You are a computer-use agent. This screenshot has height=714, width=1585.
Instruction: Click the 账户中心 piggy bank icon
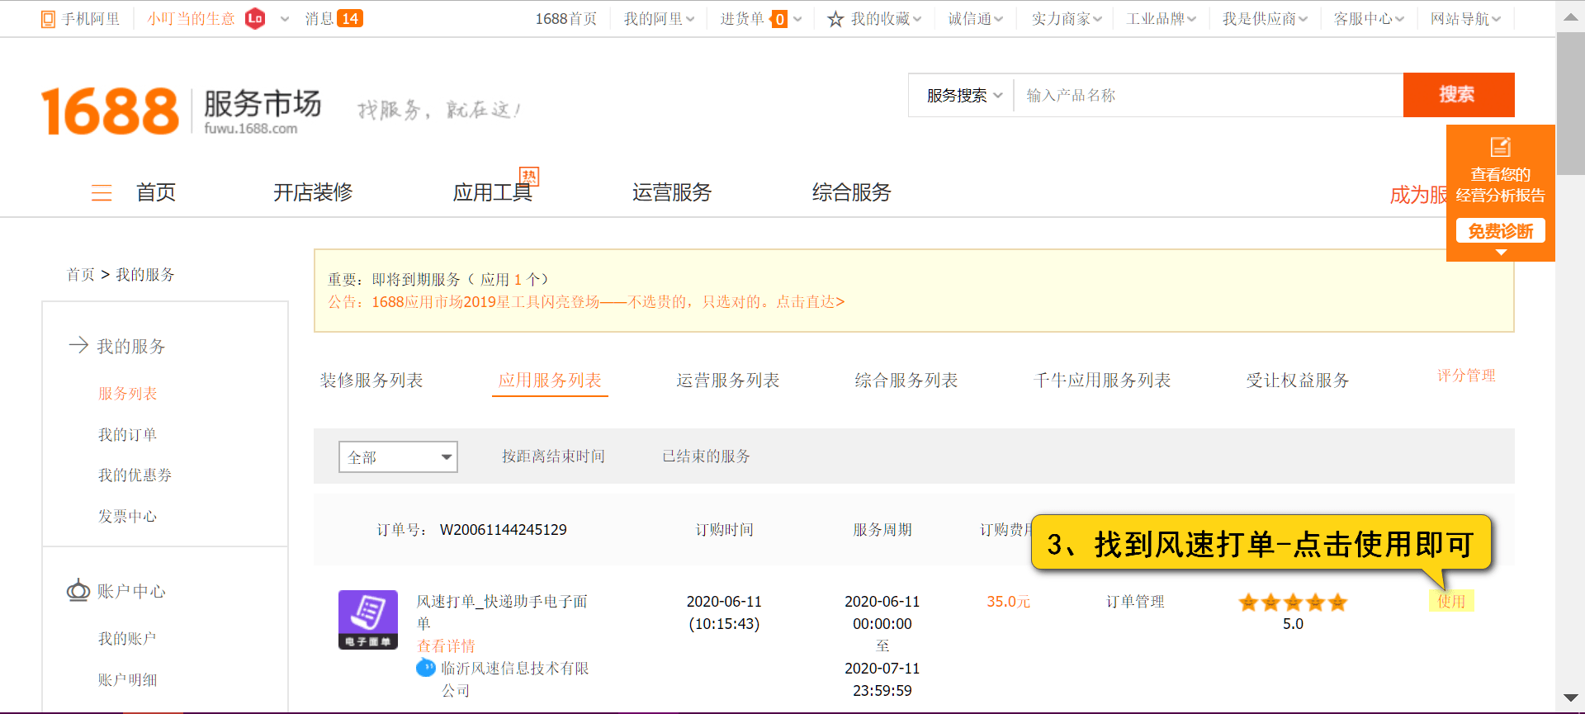click(x=78, y=590)
